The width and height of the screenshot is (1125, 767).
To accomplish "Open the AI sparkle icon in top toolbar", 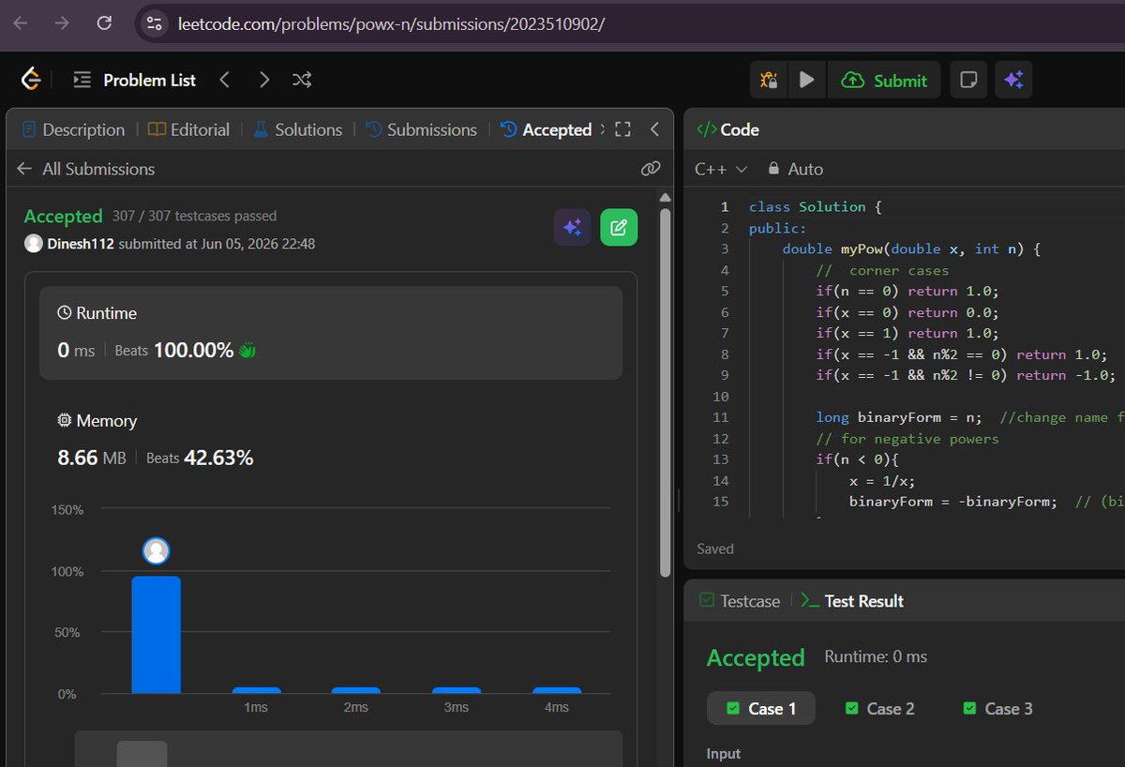I will tap(1013, 81).
